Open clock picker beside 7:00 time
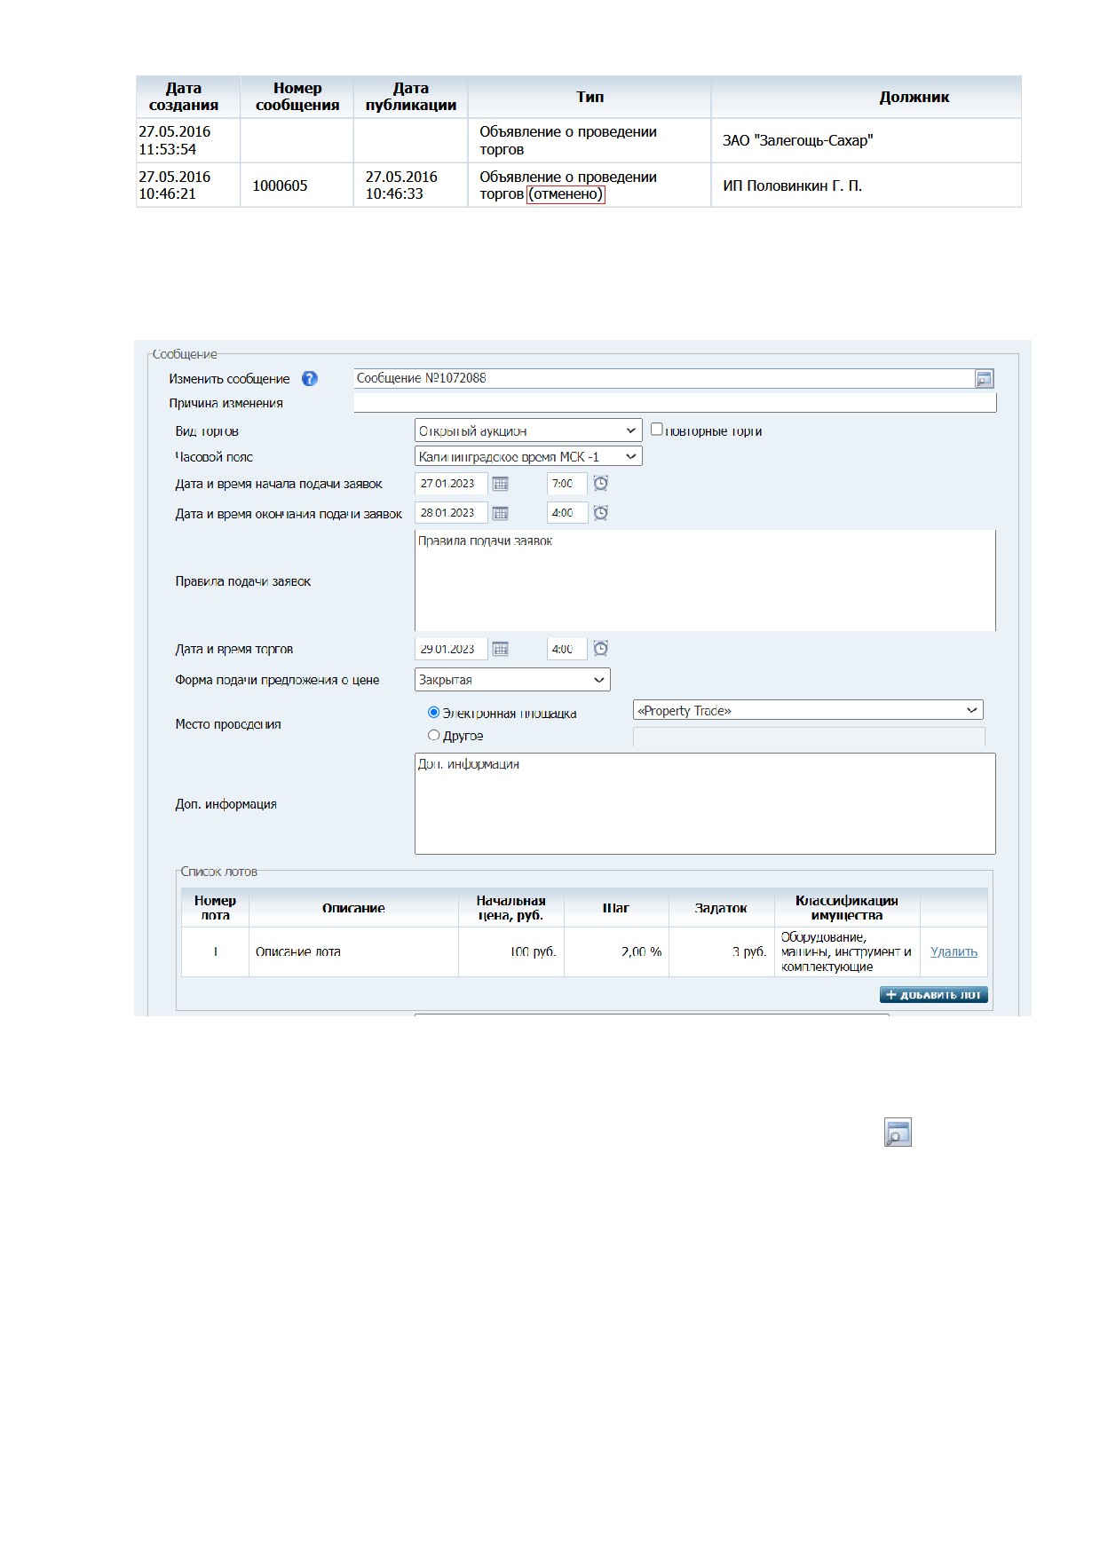Viewport: 1100px width, 1555px height. pyautogui.click(x=601, y=484)
